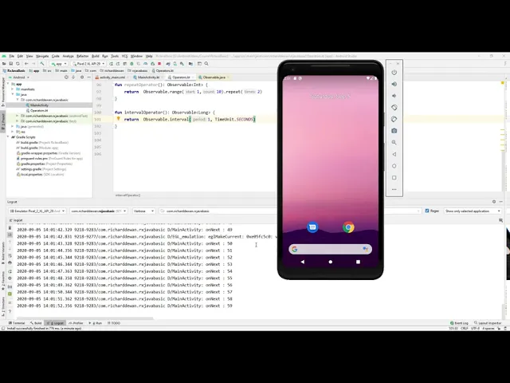Click the Search Everywhere magnifier in toolbar
510x383 pixels.
pyautogui.click(x=206, y=64)
